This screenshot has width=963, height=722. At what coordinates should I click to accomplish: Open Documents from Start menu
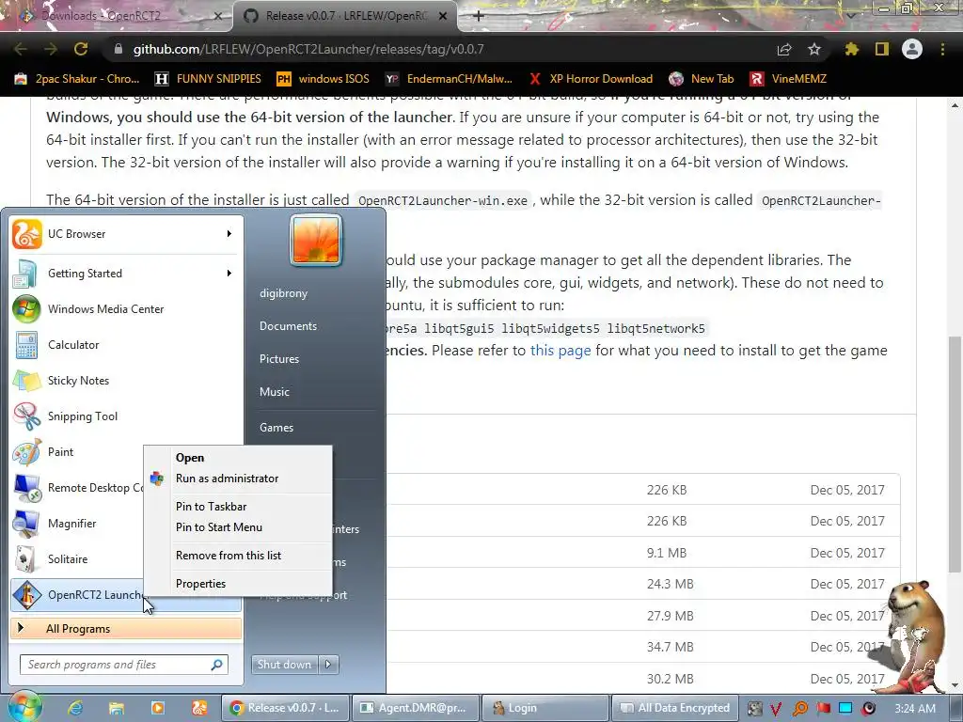[288, 326]
